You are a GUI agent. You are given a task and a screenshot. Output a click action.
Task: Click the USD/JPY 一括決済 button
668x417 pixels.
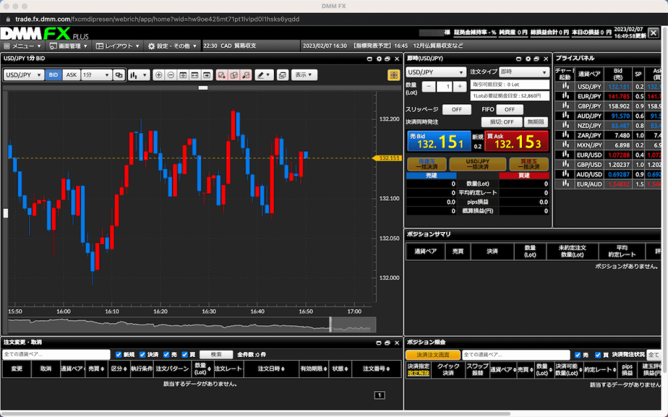pos(478,164)
